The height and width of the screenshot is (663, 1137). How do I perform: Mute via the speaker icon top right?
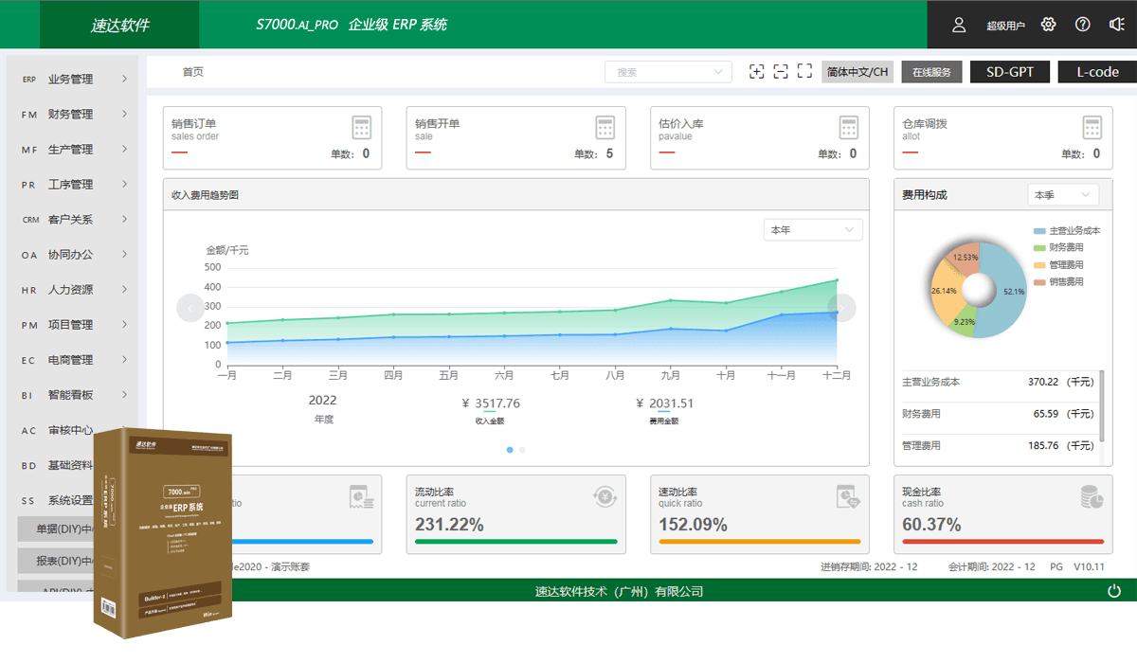pyautogui.click(x=1116, y=25)
